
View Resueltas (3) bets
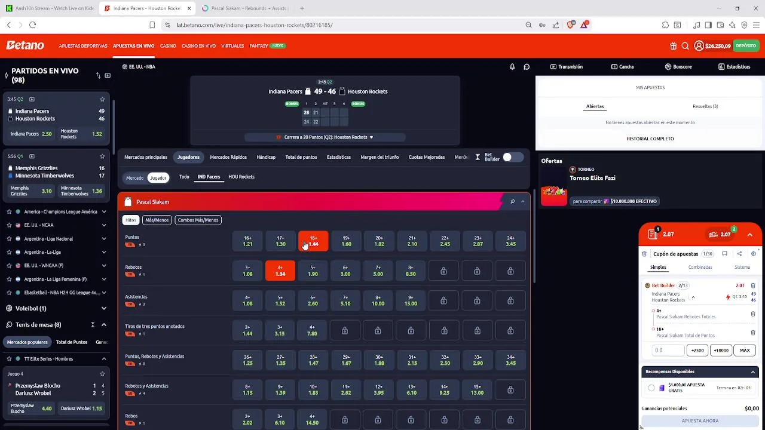[x=705, y=106]
